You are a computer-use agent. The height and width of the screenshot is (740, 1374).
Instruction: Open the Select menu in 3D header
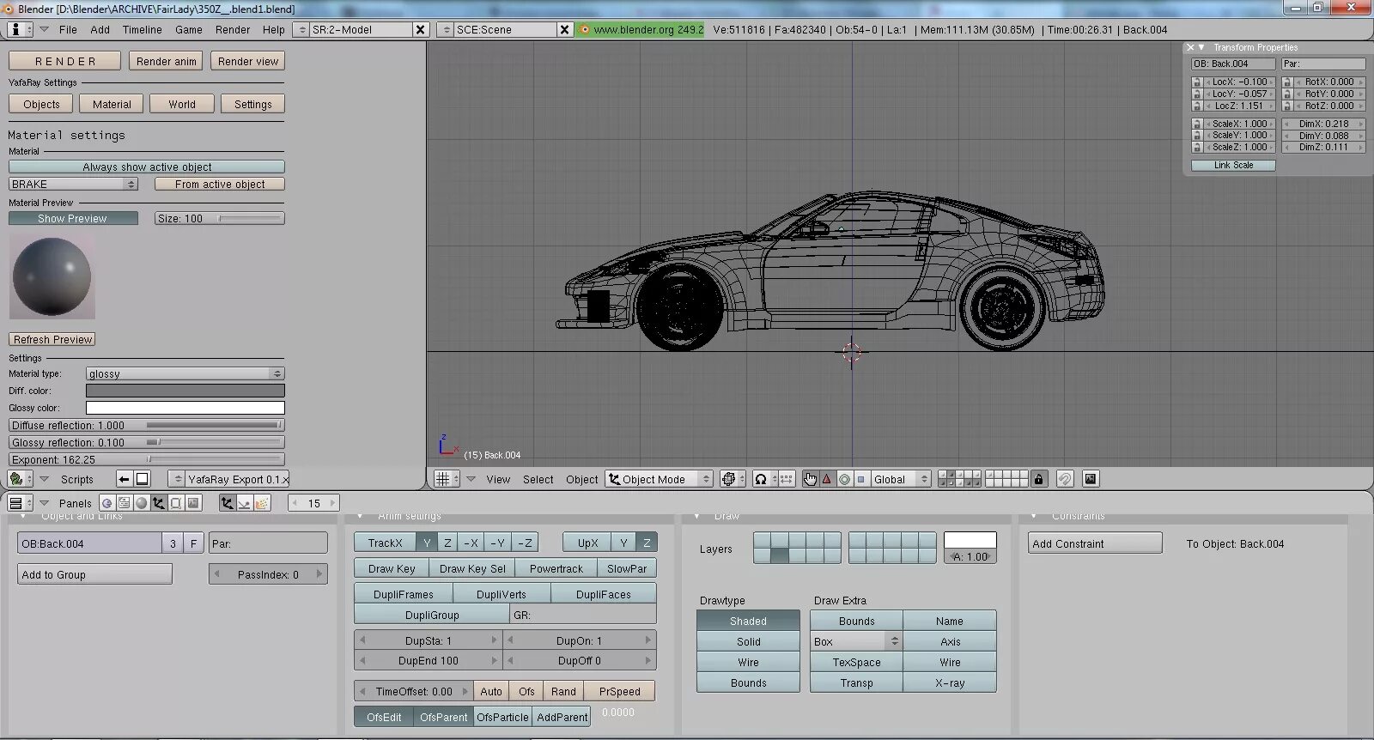[x=538, y=479]
